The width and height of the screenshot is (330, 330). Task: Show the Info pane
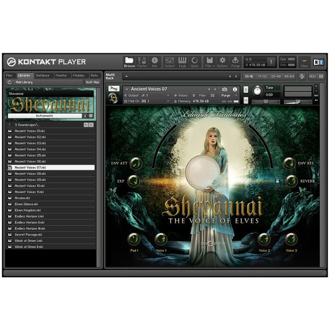155,62
